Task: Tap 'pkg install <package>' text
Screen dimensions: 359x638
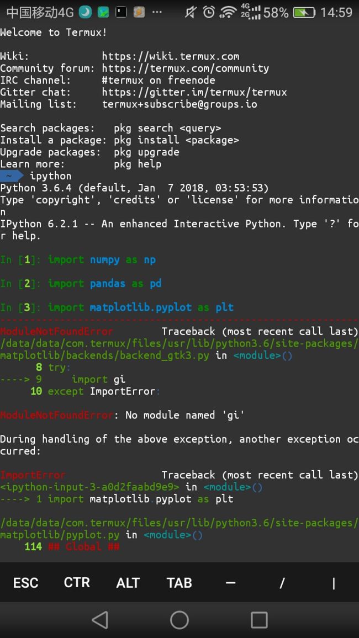Action: pos(176,140)
